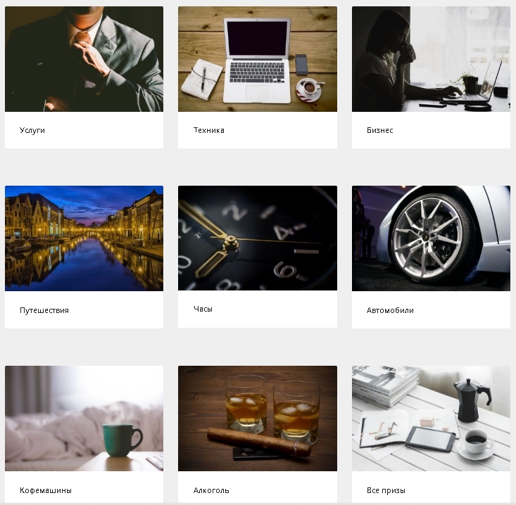The height and width of the screenshot is (505, 516).
Task: Open the Автомобили car wheel image
Action: (x=431, y=238)
